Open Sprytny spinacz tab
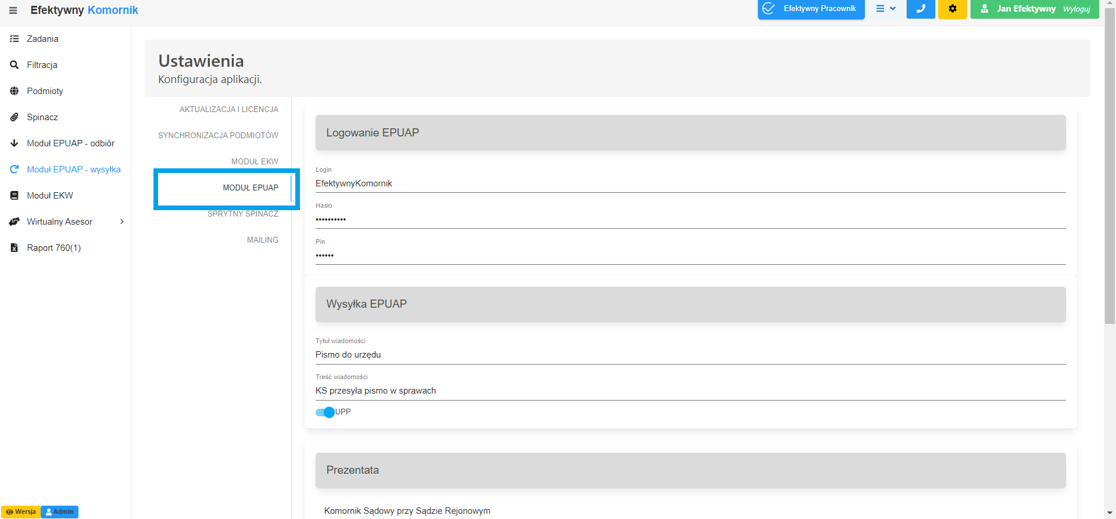Screen dimensions: 1116x519 coord(242,214)
